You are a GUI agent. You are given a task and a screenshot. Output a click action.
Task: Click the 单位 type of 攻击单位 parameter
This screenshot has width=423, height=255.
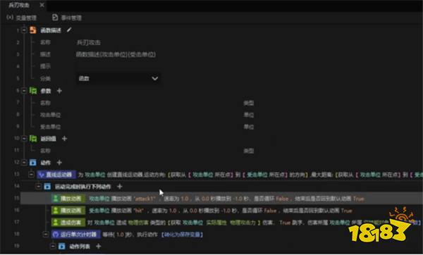tap(249, 115)
